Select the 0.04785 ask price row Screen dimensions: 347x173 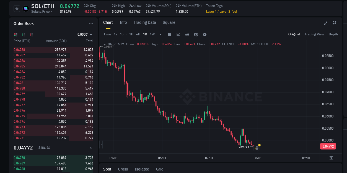(53, 66)
